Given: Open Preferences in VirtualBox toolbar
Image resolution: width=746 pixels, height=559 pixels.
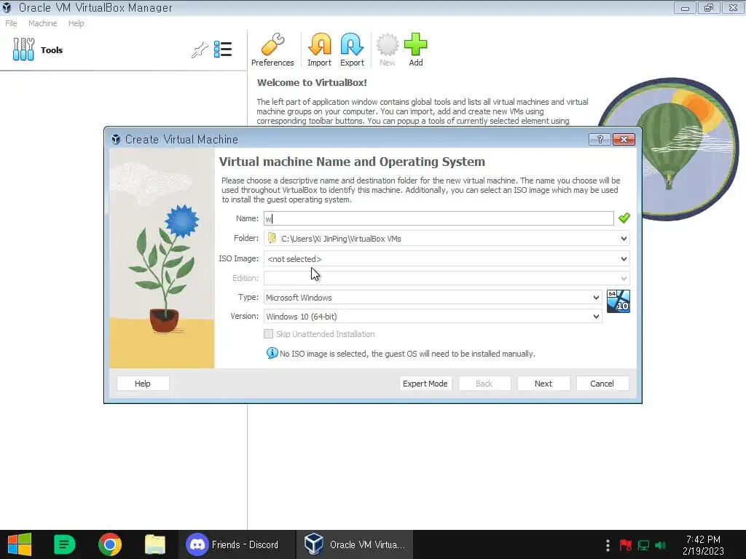Looking at the screenshot, I should click(x=272, y=49).
